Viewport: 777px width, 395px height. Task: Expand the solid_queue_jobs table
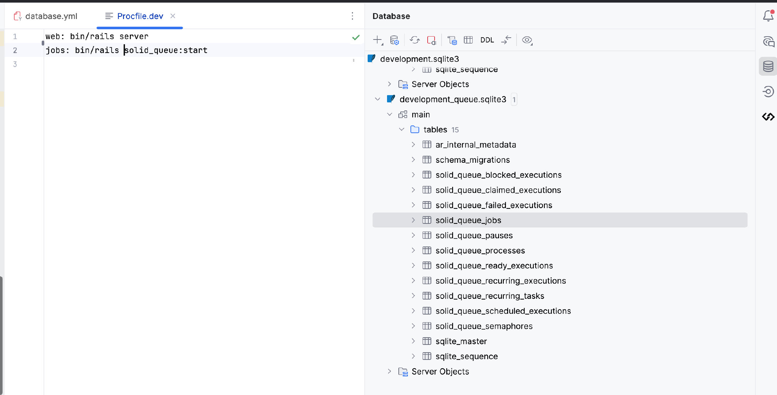(x=413, y=220)
